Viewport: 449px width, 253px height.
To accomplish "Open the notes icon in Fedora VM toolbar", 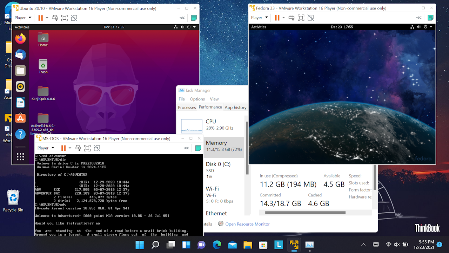I will tap(430, 18).
